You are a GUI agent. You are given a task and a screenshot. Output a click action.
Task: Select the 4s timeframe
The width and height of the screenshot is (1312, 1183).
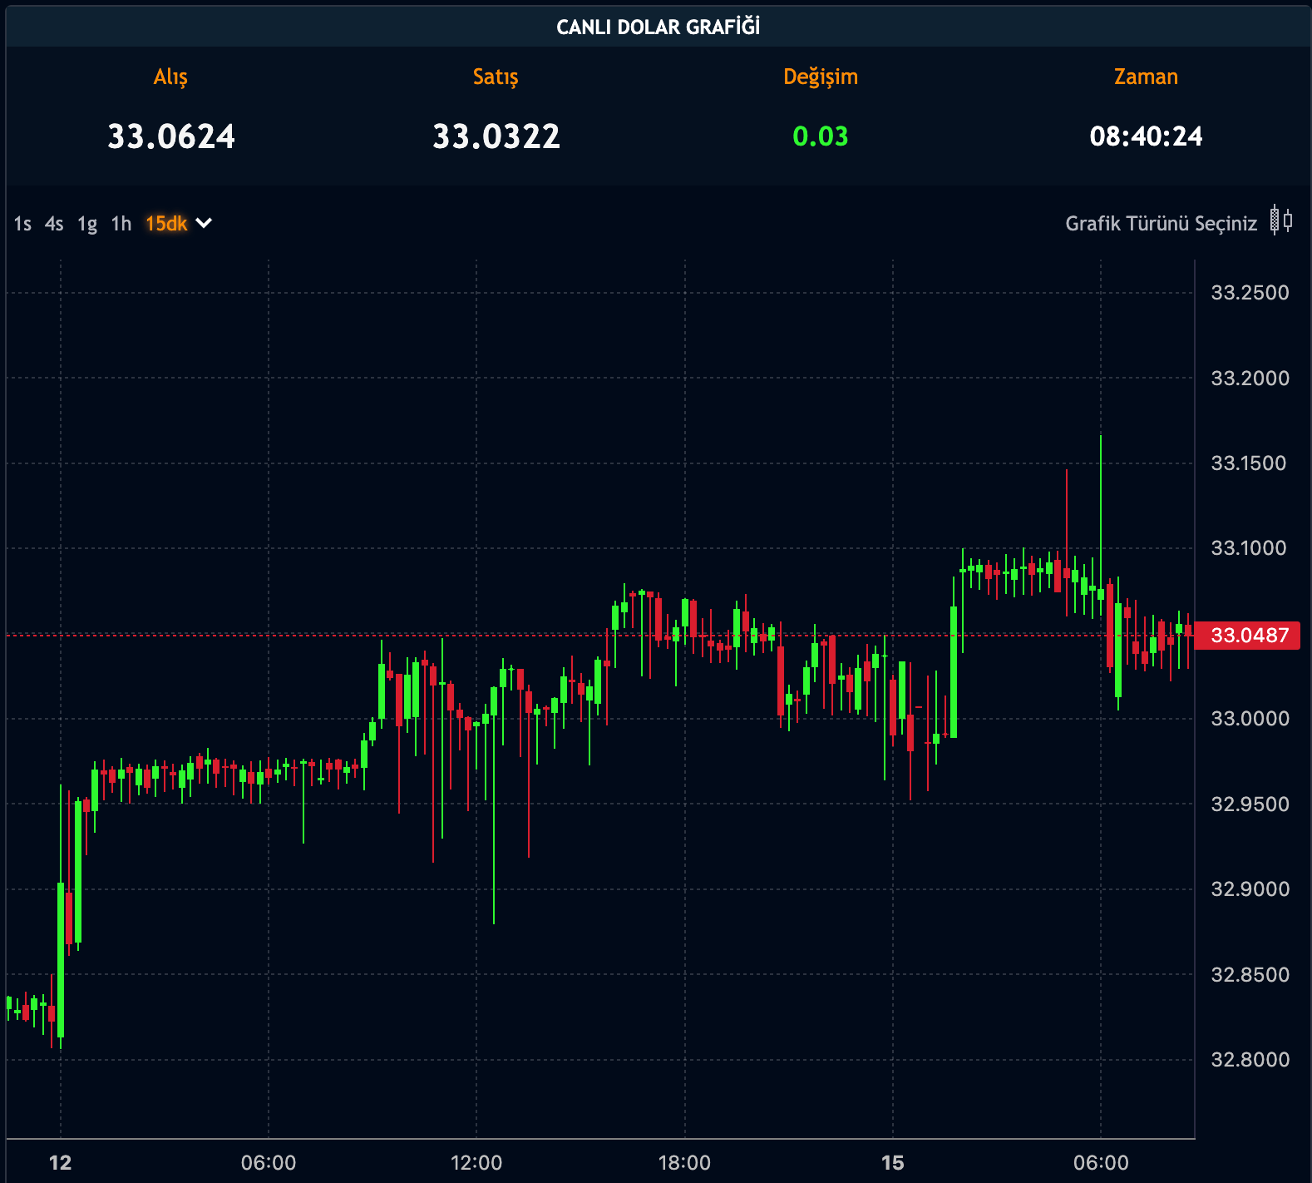pos(54,224)
